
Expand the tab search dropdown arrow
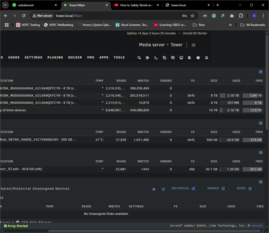point(5,5)
